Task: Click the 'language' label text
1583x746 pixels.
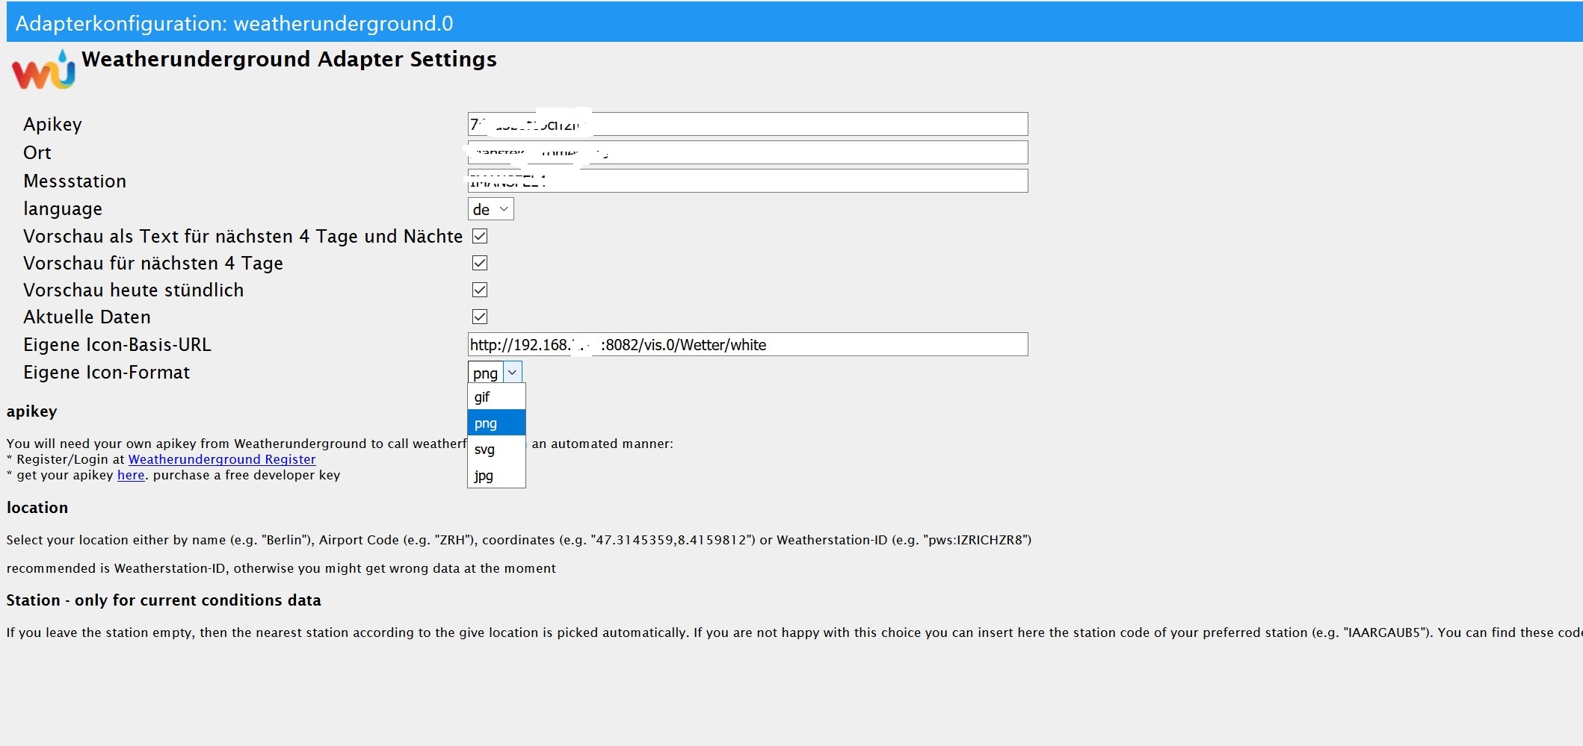Action: pyautogui.click(x=63, y=209)
